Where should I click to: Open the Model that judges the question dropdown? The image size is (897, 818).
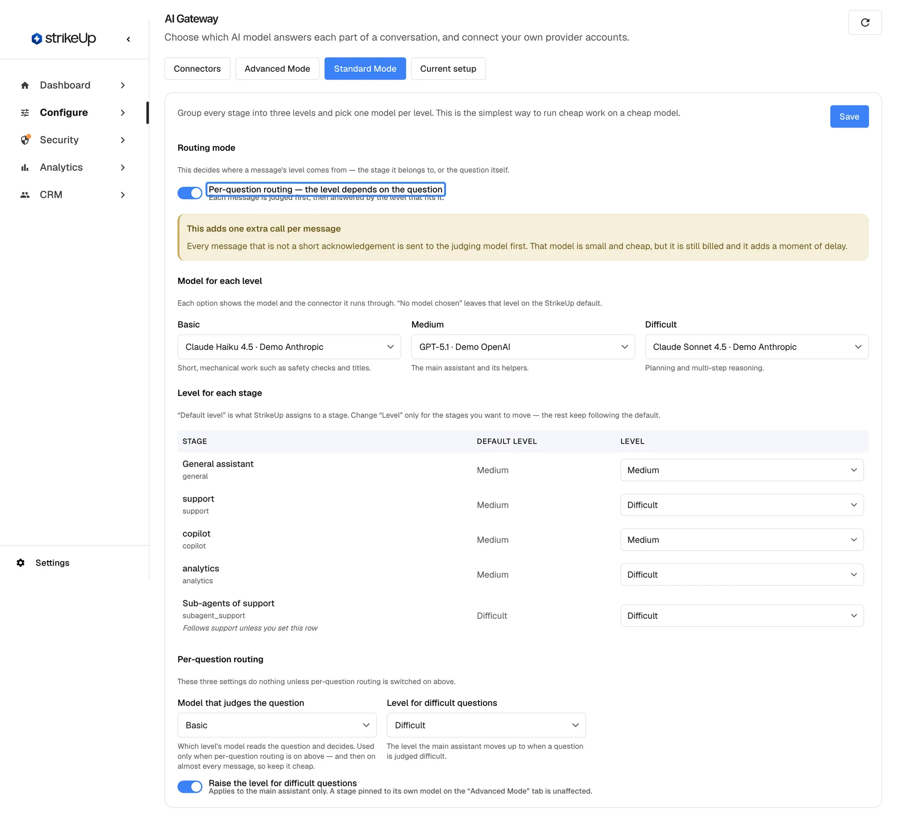tap(277, 725)
